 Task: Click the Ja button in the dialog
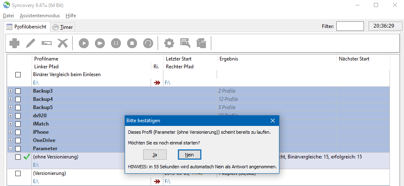pos(155,154)
